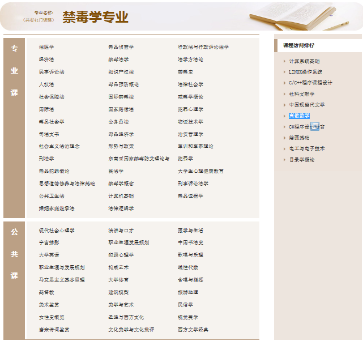Click the 毒品证据学 course link

(190, 196)
